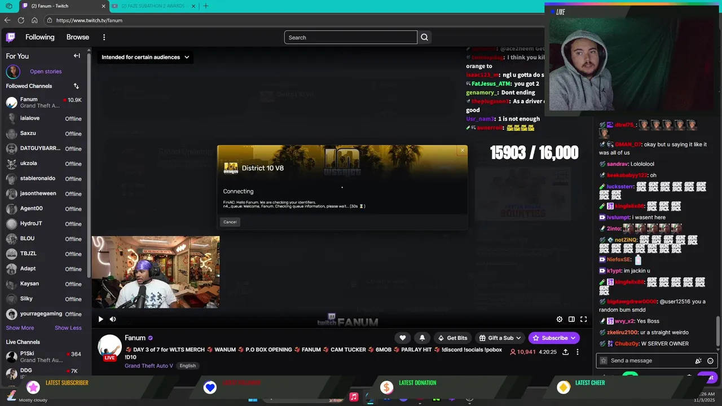Click the Twitch logo home icon
The height and width of the screenshot is (406, 722).
click(x=11, y=37)
